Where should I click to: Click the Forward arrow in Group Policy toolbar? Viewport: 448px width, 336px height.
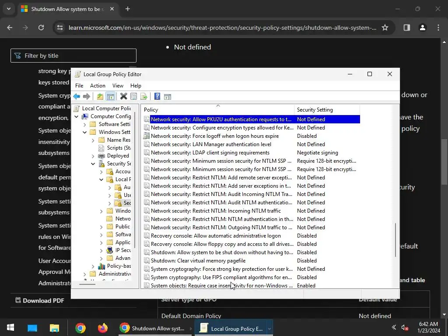87,97
